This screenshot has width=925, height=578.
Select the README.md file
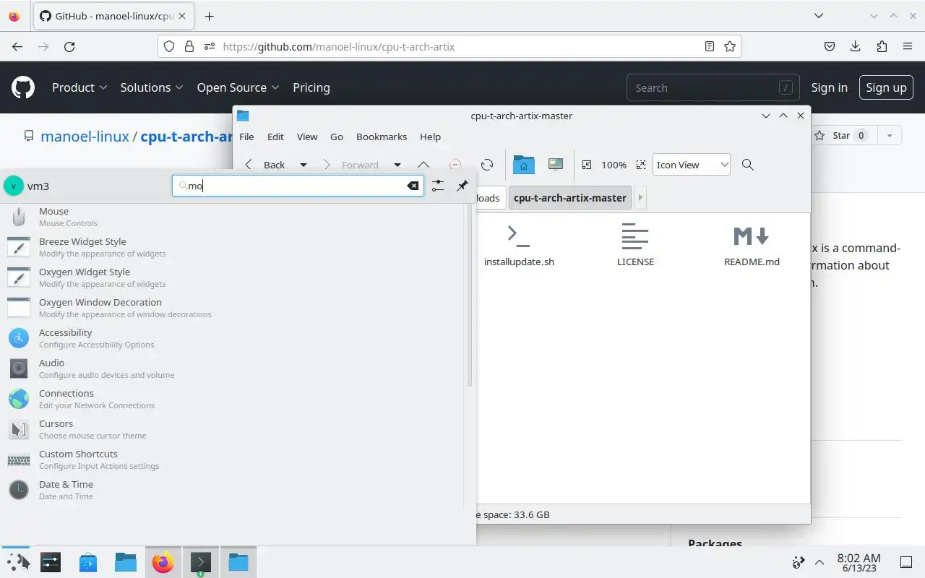752,245
